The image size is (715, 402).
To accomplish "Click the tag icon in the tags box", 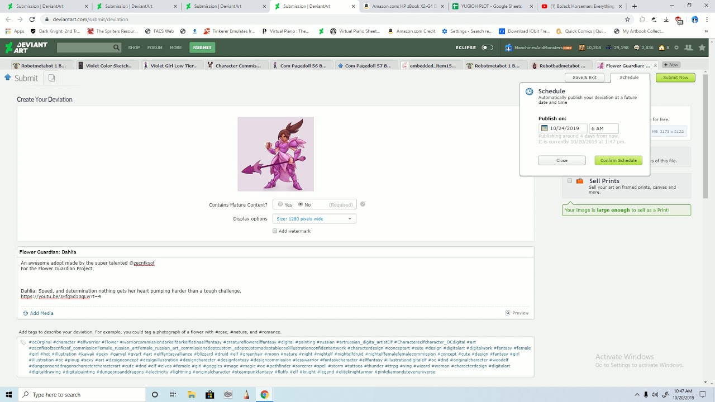I will pyautogui.click(x=23, y=342).
